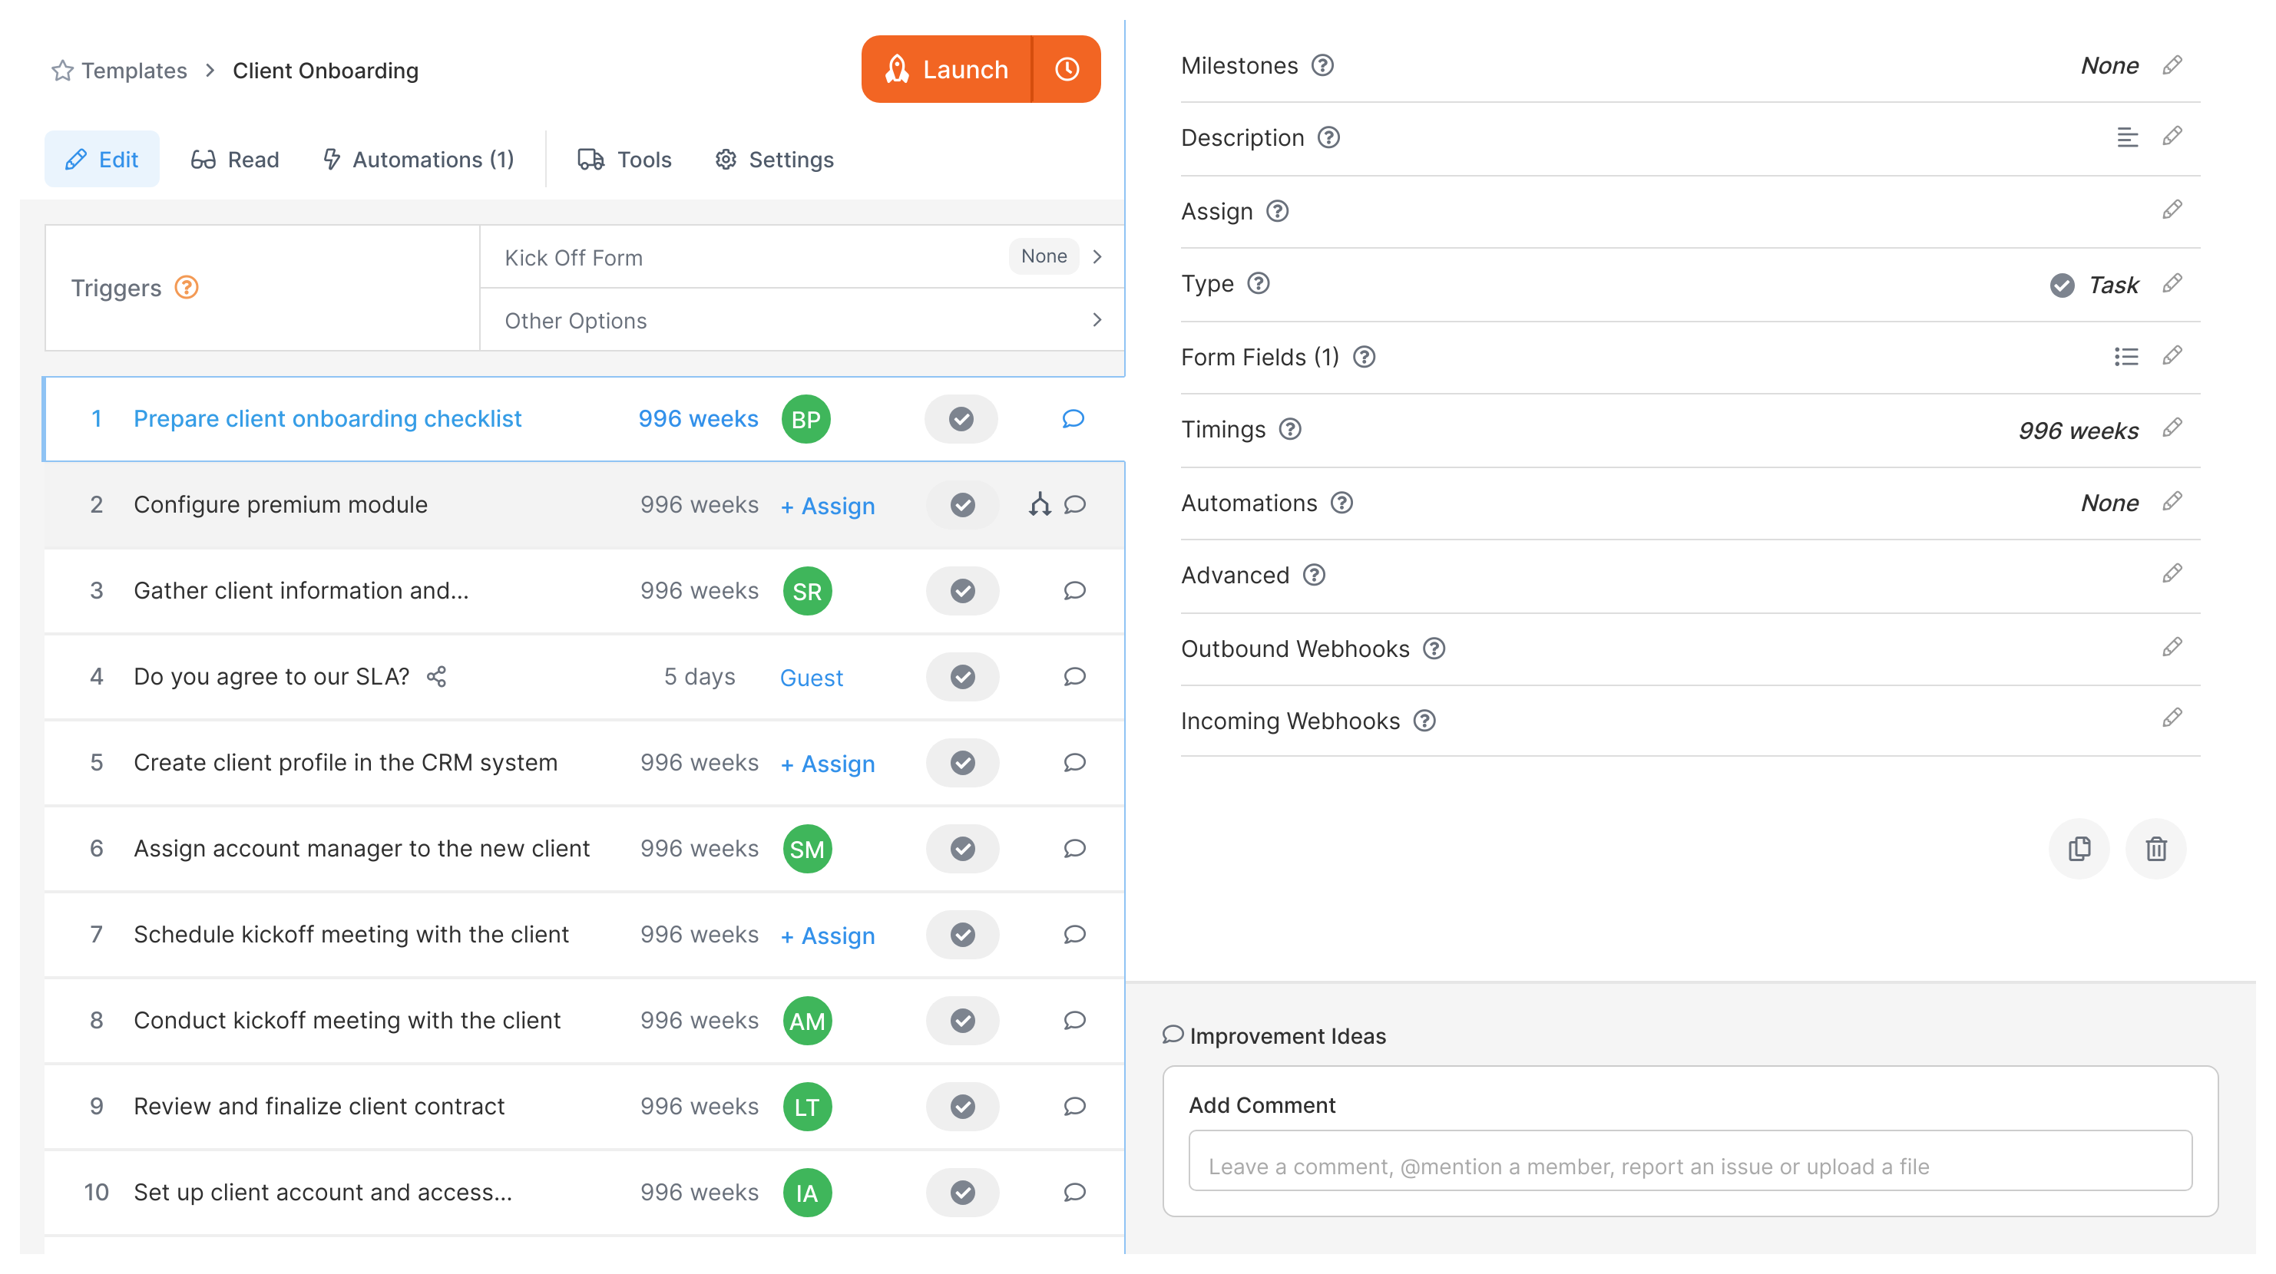Viewport: 2276px width, 1274px height.
Task: Toggle completion on Conduct kickoff meeting step
Action: click(962, 1021)
